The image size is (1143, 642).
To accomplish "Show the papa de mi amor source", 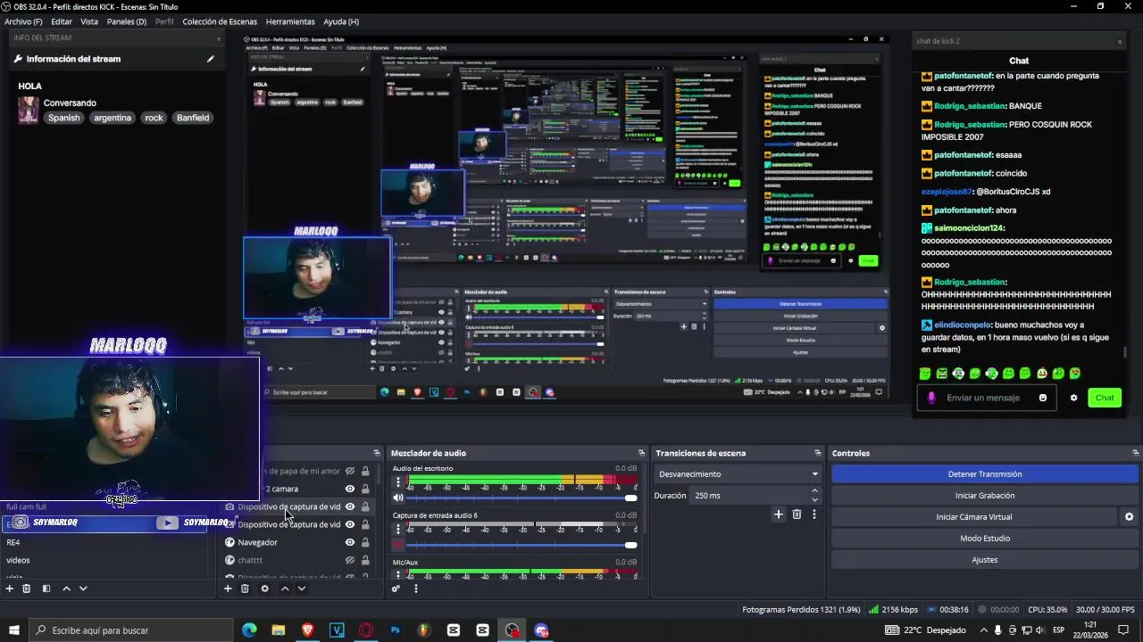I will point(350,471).
